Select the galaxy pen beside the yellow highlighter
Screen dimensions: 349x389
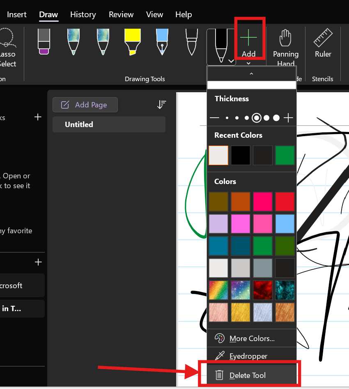pos(103,41)
